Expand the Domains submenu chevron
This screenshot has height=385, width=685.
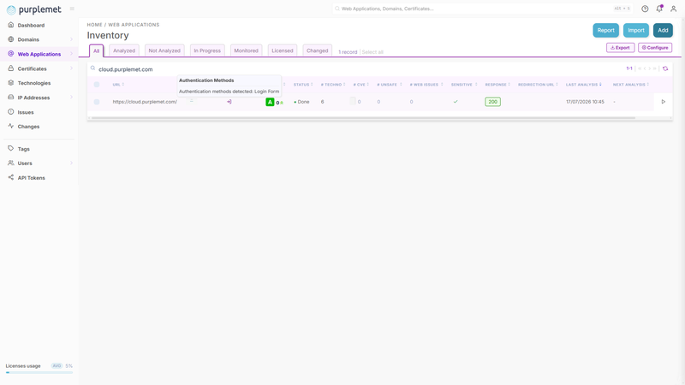pos(72,39)
